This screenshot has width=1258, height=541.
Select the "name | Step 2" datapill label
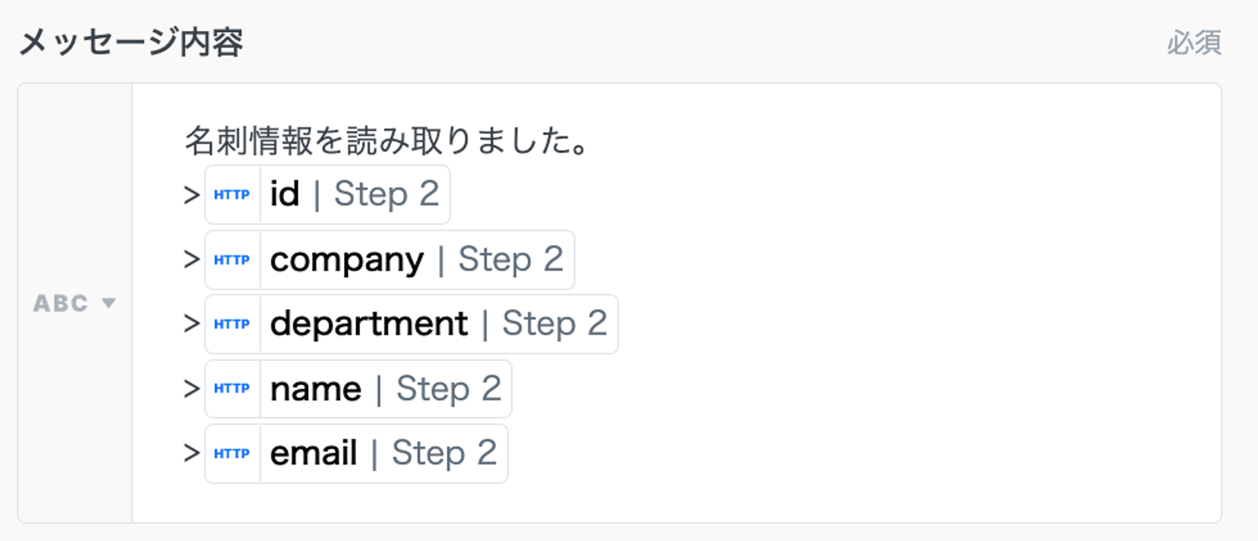(x=385, y=389)
